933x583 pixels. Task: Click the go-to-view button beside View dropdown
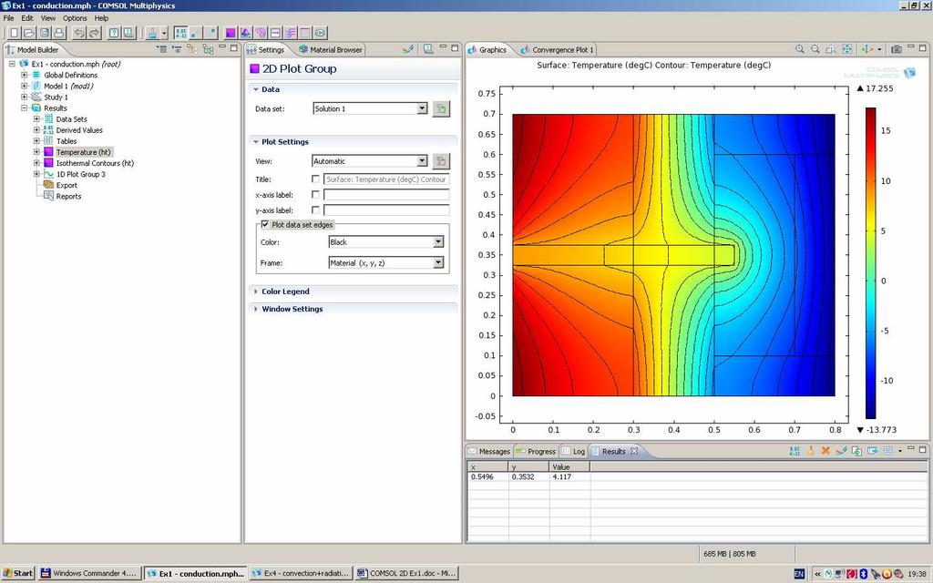pyautogui.click(x=441, y=161)
